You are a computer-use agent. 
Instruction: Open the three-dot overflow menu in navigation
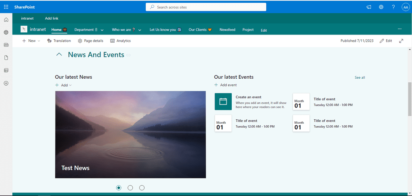(x=400, y=29)
